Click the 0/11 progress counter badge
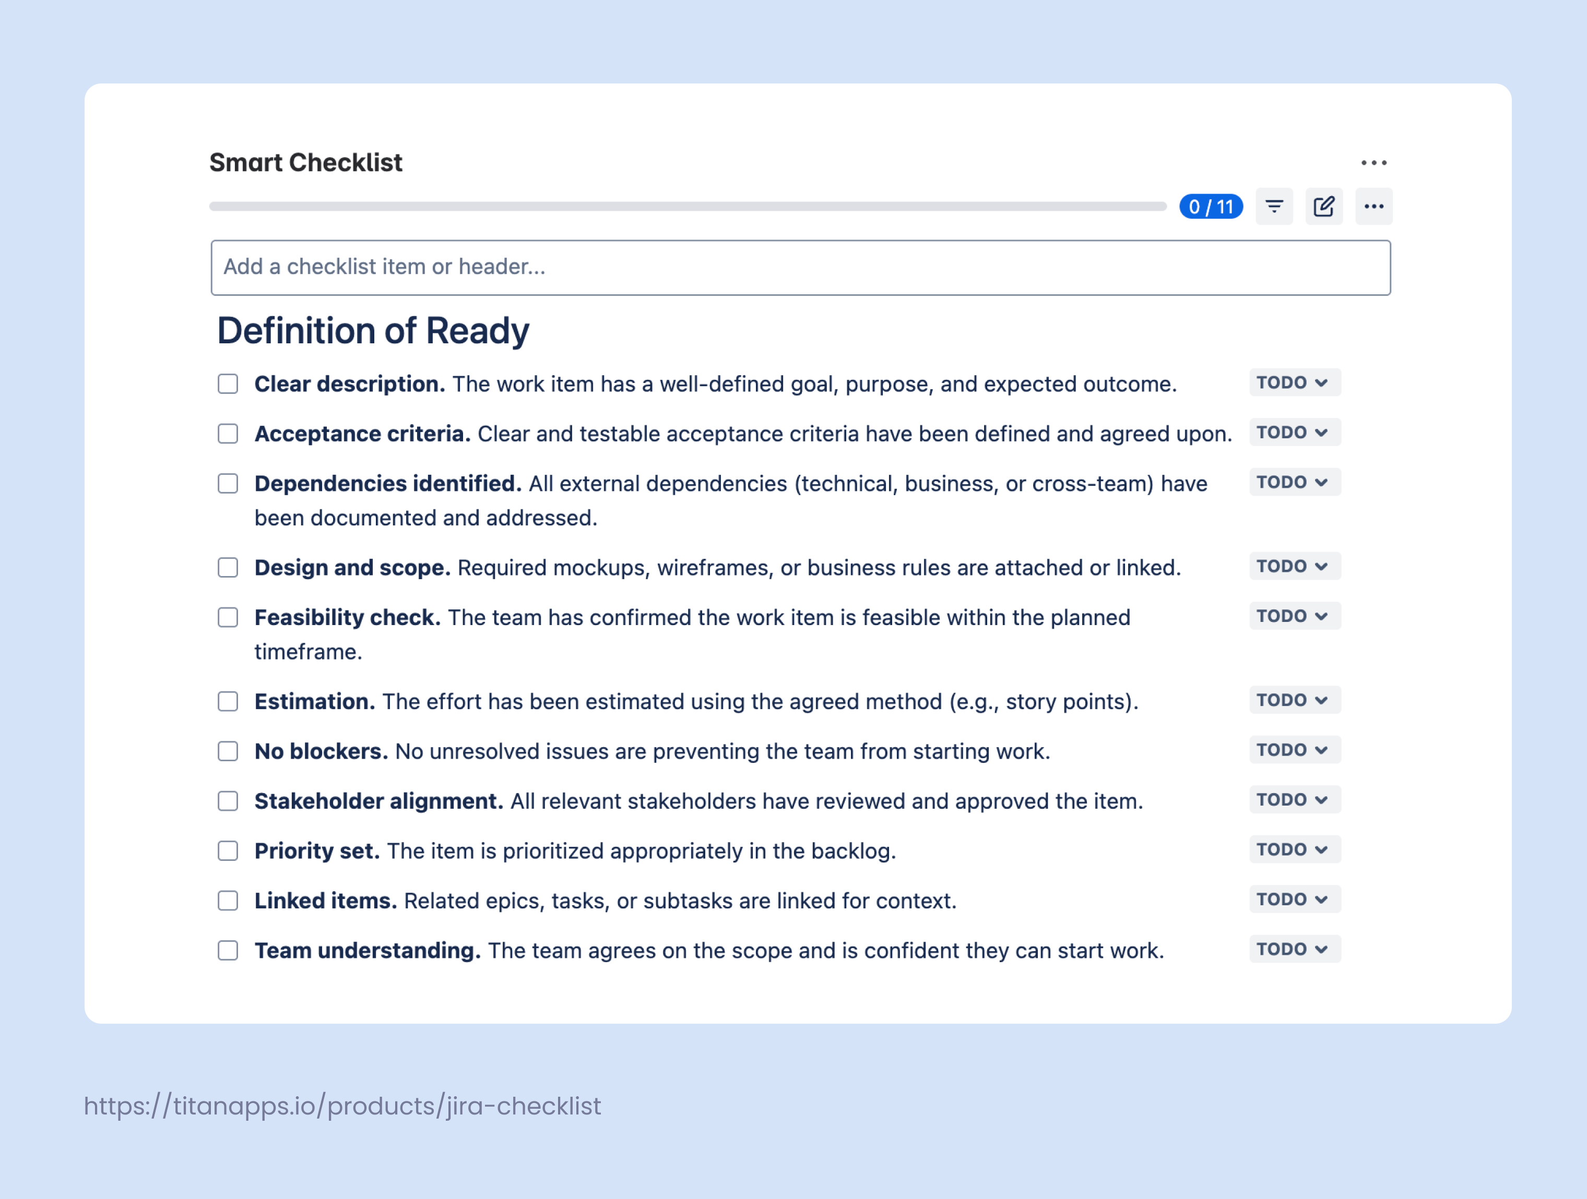The height and width of the screenshot is (1199, 1587). 1211,207
